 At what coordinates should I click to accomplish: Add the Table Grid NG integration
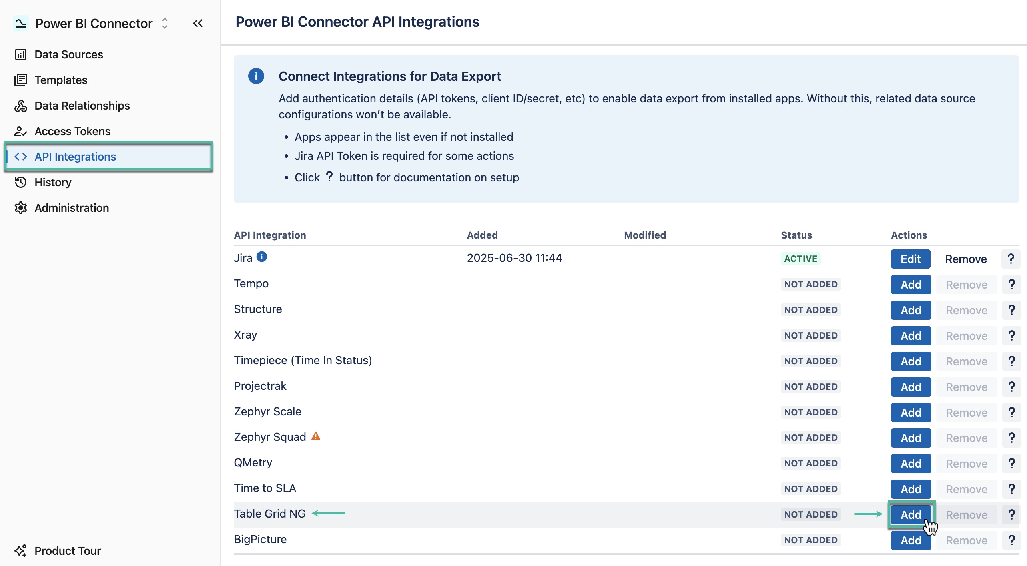(910, 515)
